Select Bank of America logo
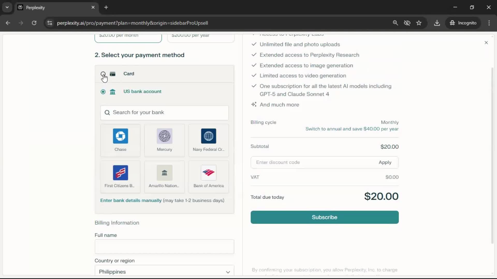The height and width of the screenshot is (279, 497). [208, 173]
